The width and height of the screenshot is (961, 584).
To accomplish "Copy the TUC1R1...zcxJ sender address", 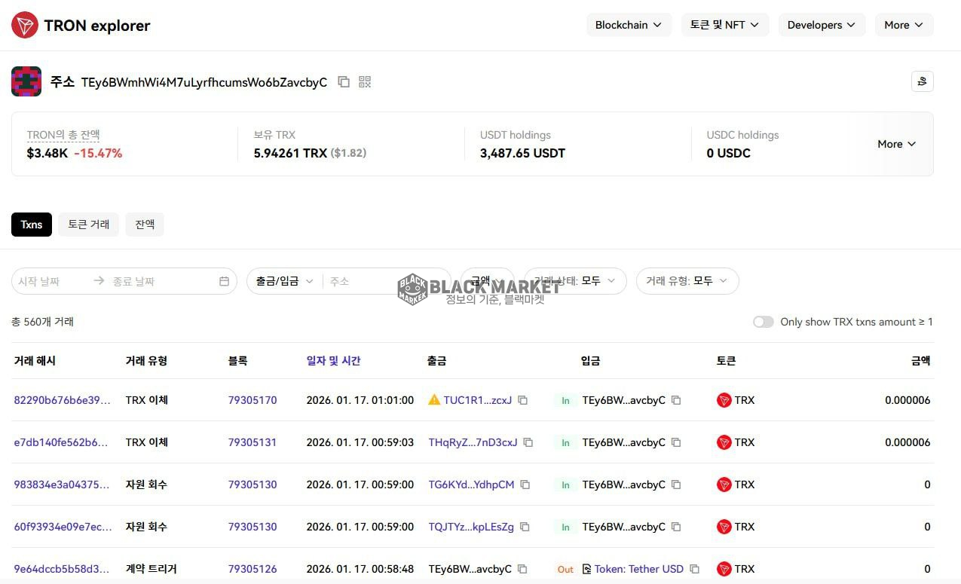I will (523, 400).
